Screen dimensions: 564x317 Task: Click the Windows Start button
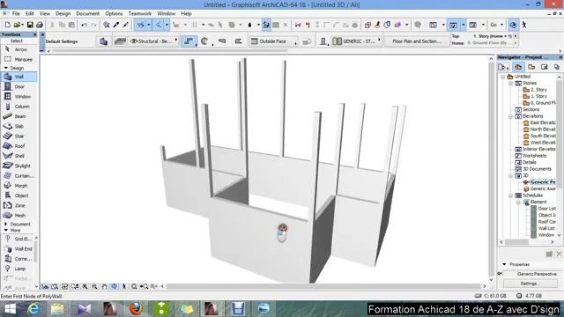10,309
